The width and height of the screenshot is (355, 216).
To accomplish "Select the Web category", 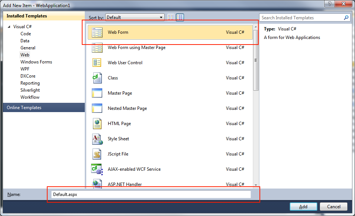I will tap(25, 55).
